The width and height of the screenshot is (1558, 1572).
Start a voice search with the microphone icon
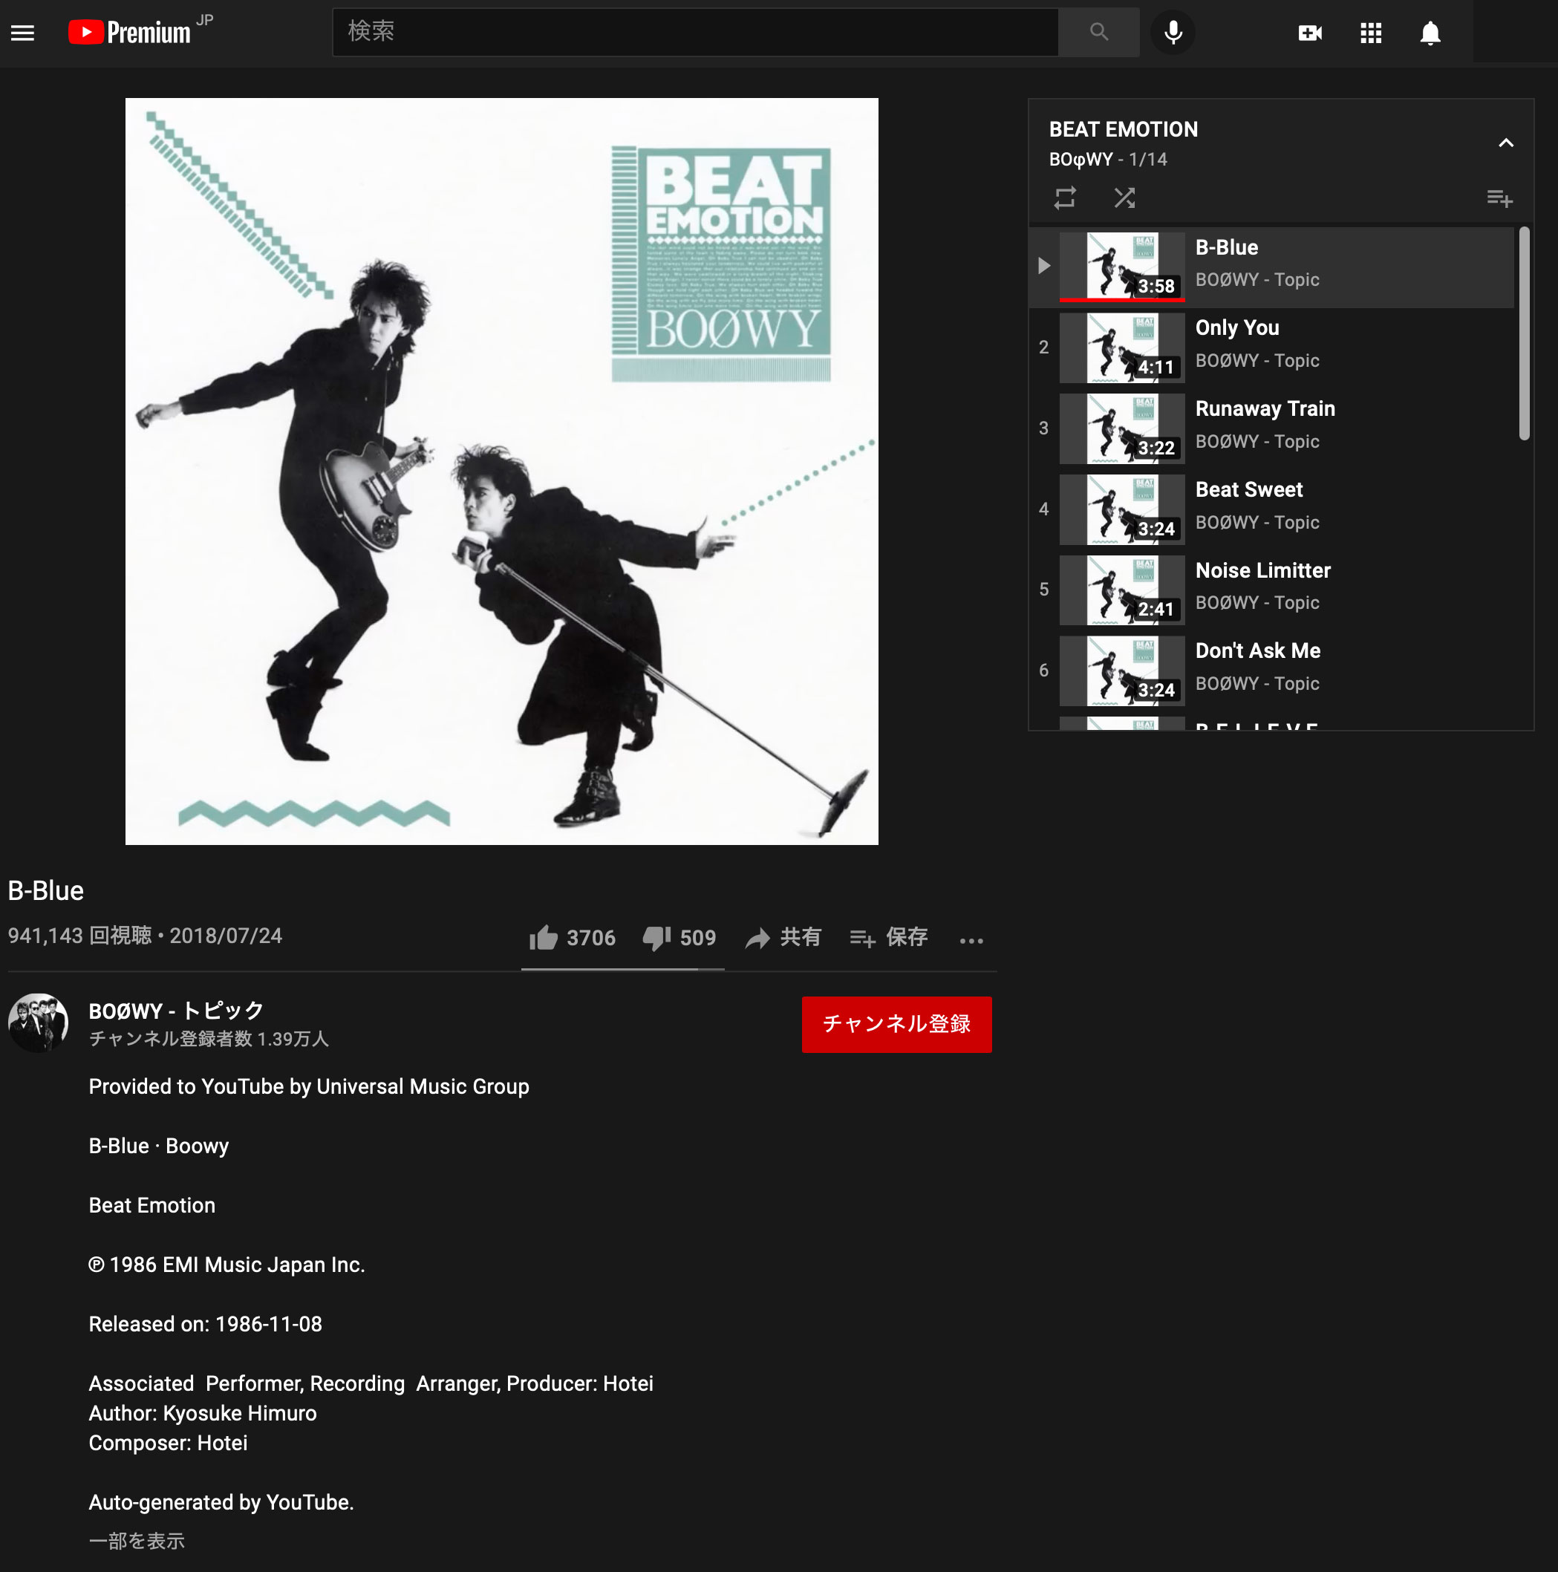tap(1172, 32)
